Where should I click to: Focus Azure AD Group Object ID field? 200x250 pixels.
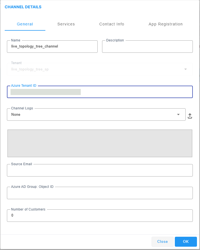point(100,193)
